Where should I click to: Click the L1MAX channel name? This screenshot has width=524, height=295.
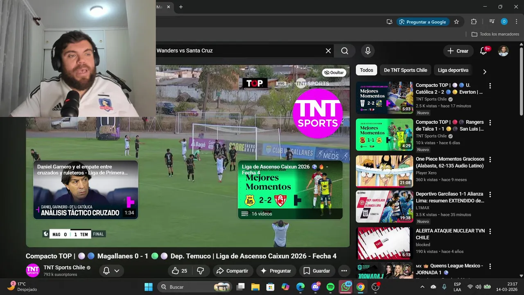pos(423,208)
